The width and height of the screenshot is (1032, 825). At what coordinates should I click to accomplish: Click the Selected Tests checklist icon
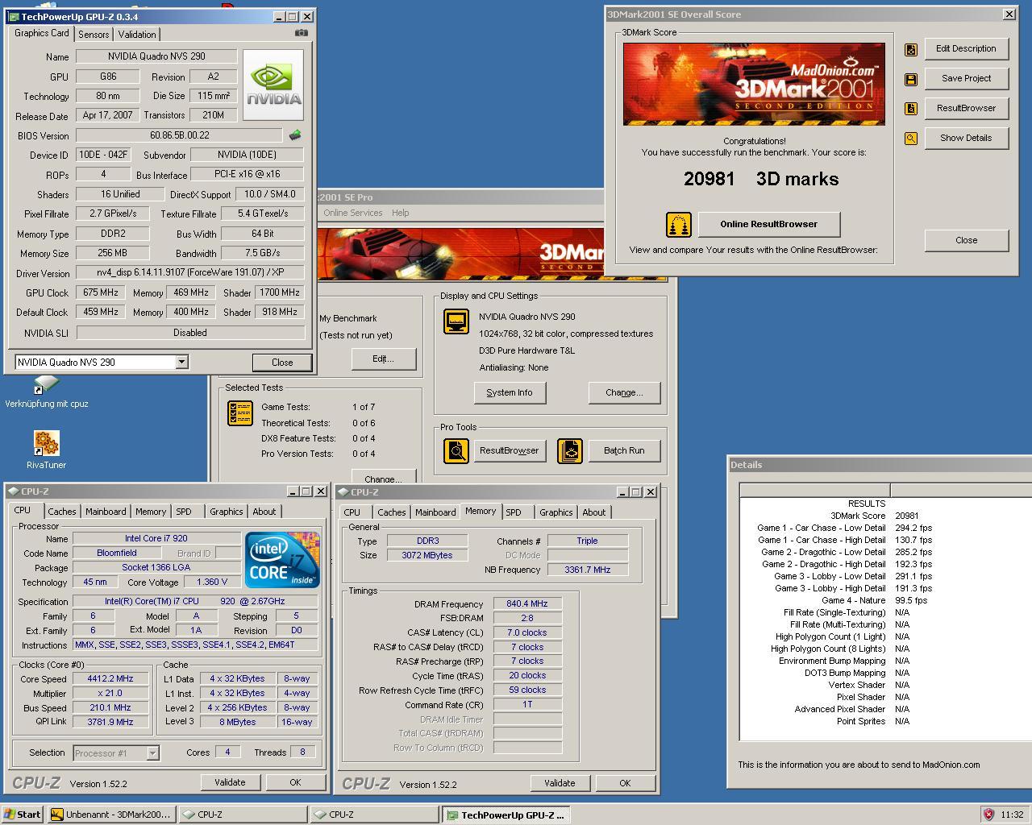[240, 413]
